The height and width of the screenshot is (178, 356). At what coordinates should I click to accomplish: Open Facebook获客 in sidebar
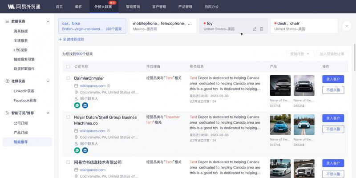tap(25, 101)
